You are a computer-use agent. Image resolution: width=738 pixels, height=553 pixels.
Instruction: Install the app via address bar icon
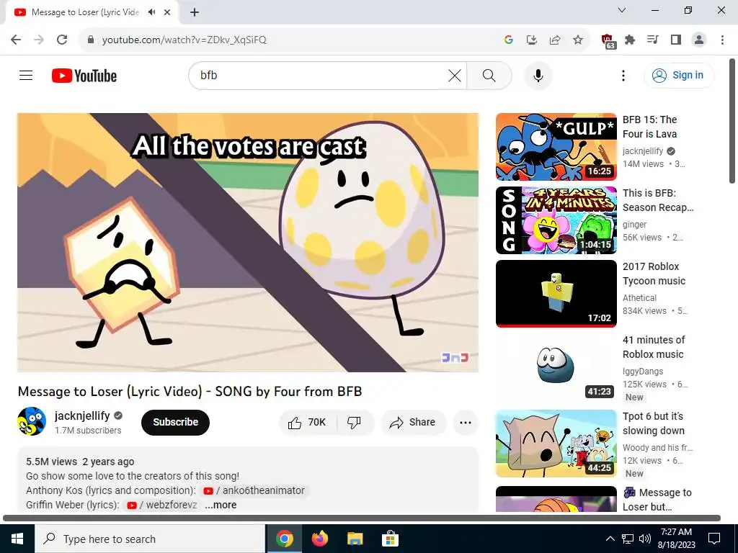pyautogui.click(x=531, y=40)
